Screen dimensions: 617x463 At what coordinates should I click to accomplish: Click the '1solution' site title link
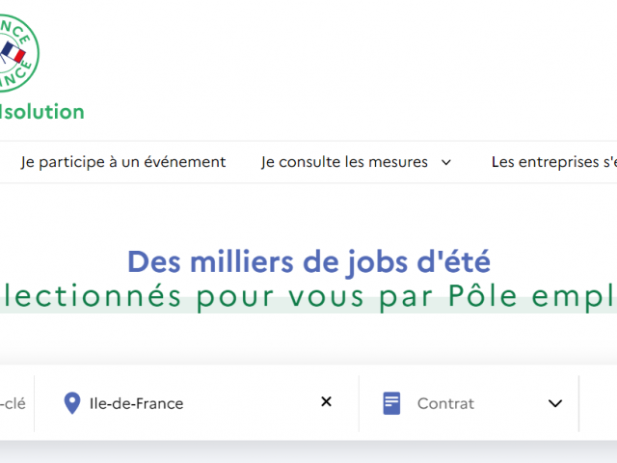click(x=42, y=112)
